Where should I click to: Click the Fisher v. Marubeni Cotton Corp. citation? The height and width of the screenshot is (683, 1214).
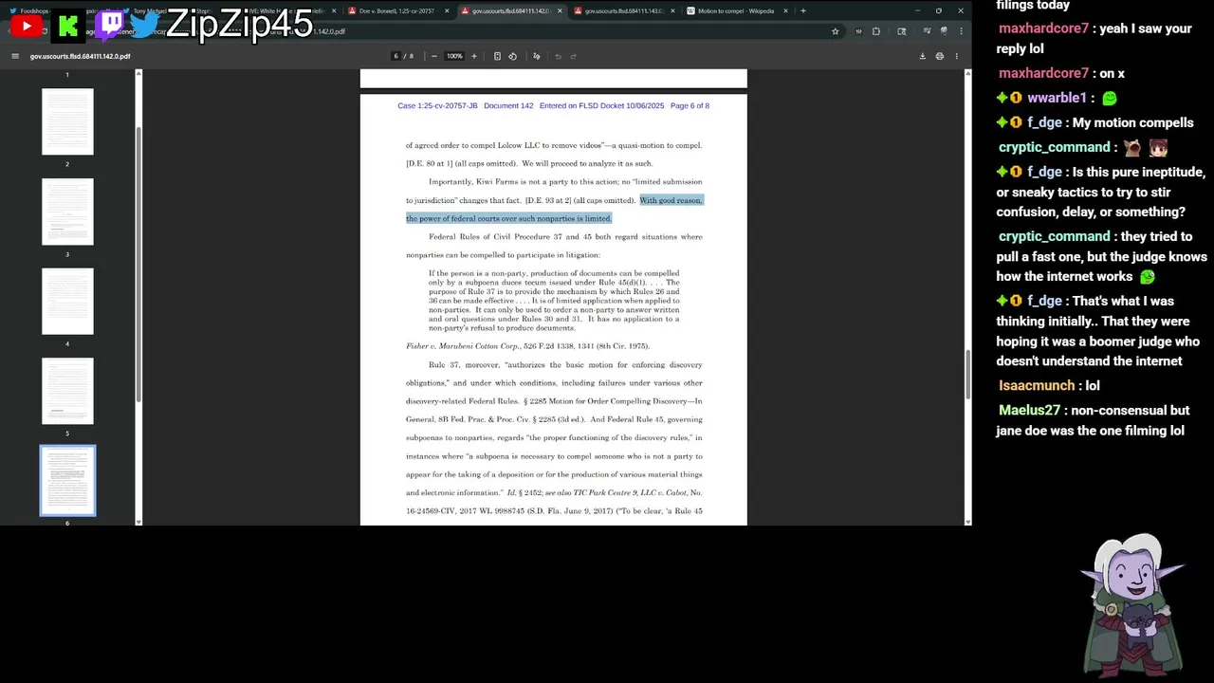pos(527,346)
